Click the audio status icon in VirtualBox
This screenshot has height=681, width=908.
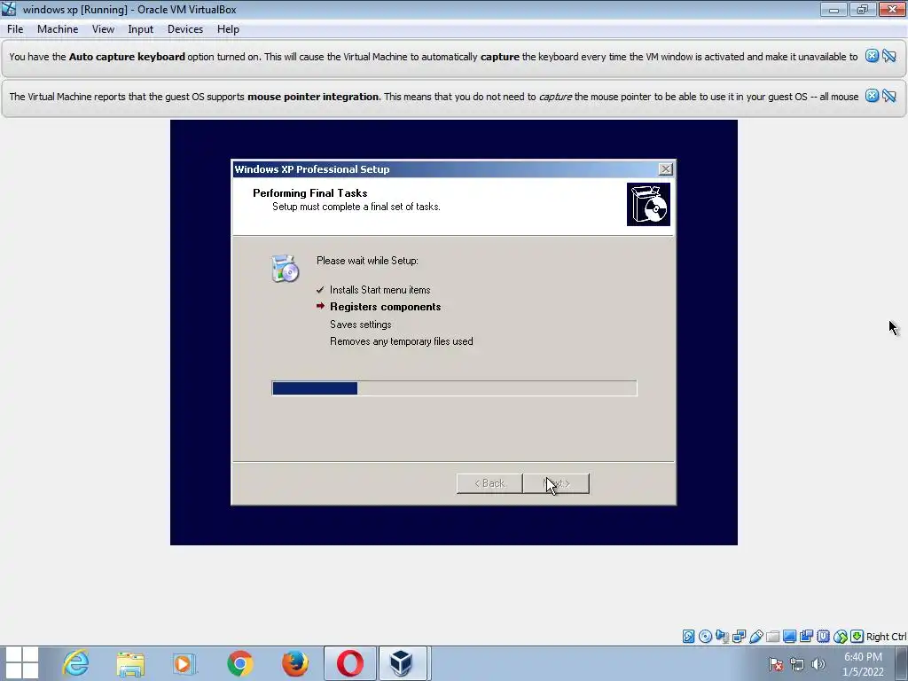722,637
